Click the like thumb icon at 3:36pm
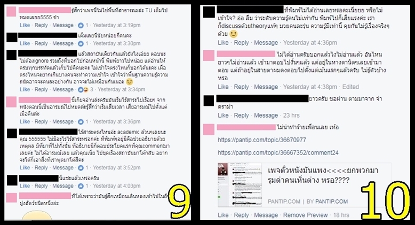Viewport: 415px width, 225px height. click(81, 122)
